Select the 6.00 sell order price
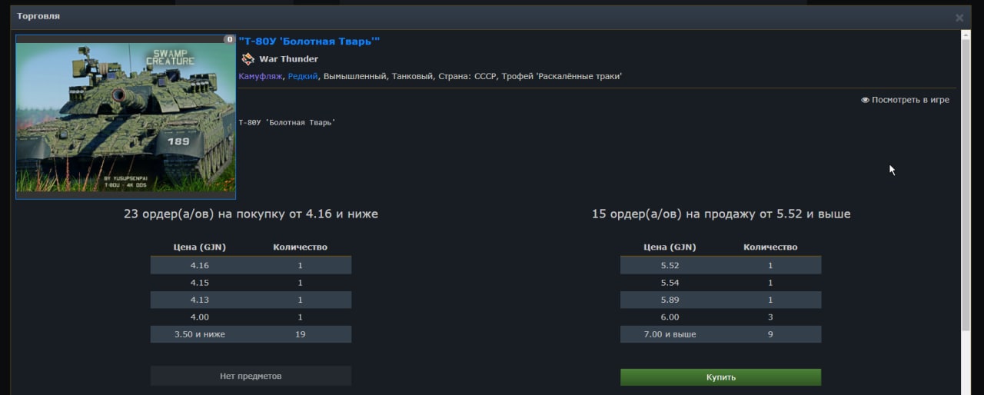The width and height of the screenshot is (984, 395). [670, 317]
